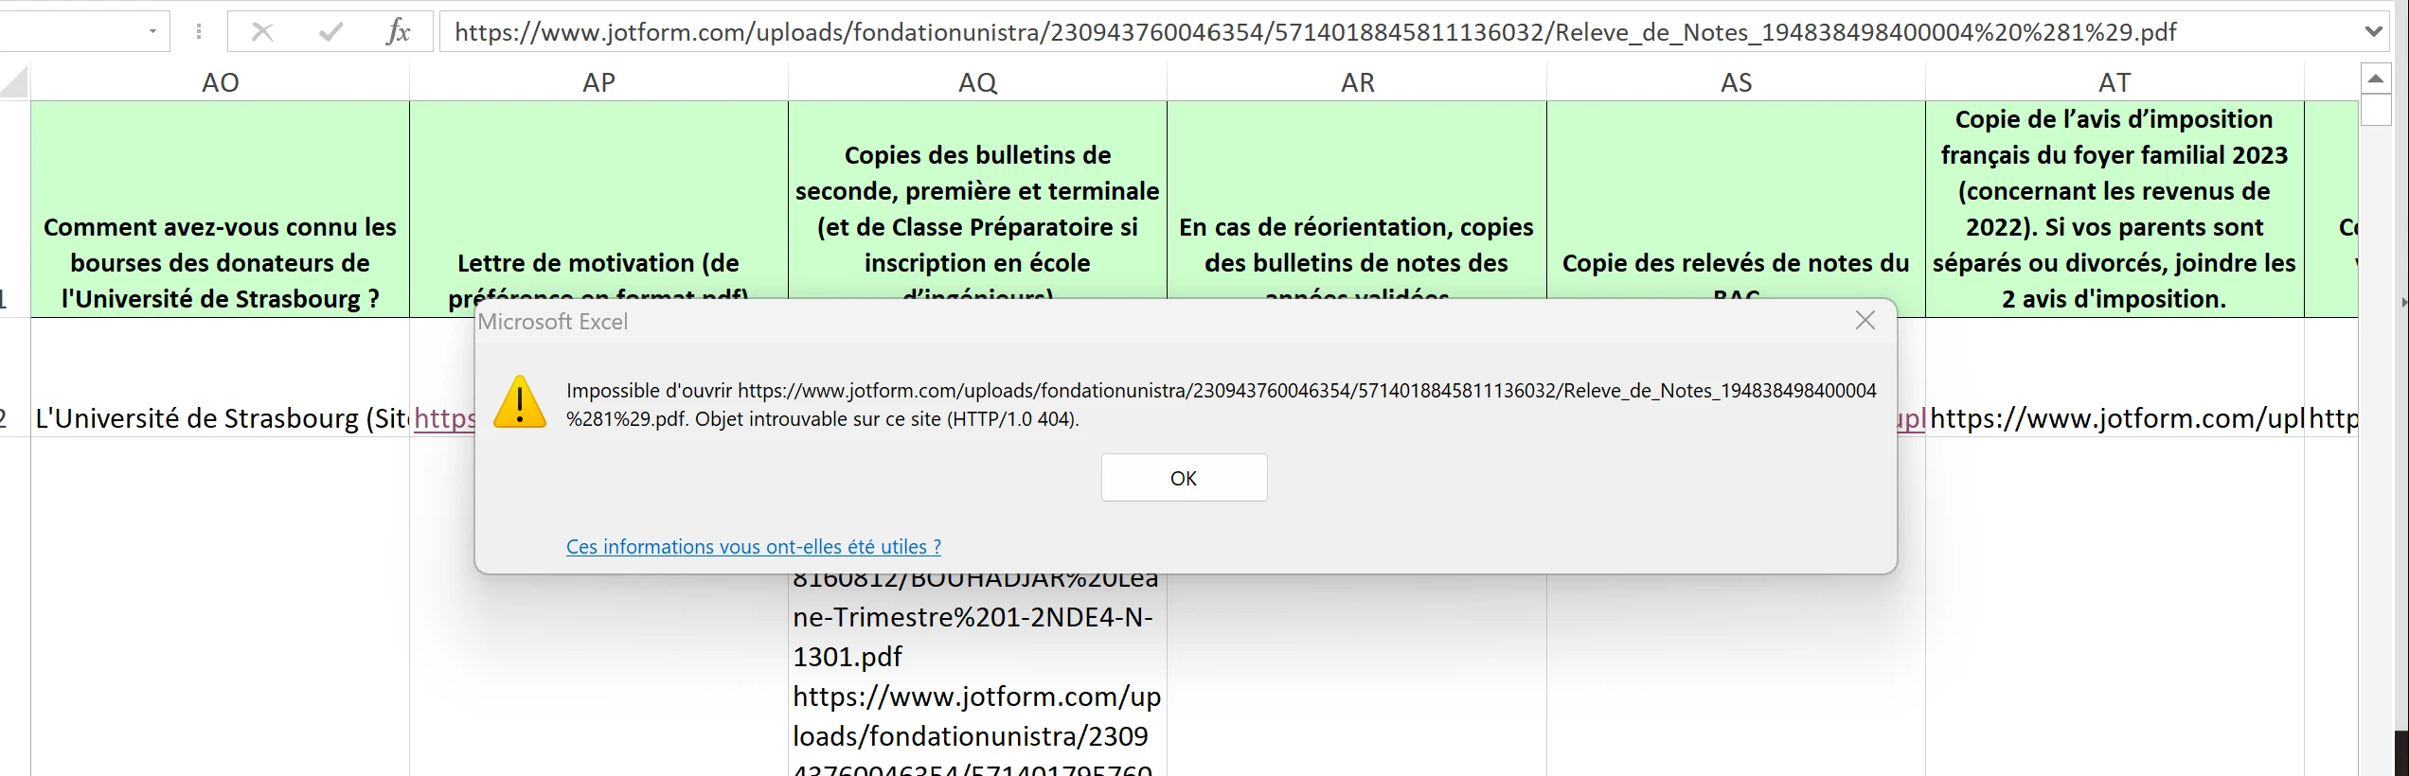Open 'Ces informations vous ont-elles été utiles ?' link
This screenshot has width=2409, height=776.
point(754,547)
